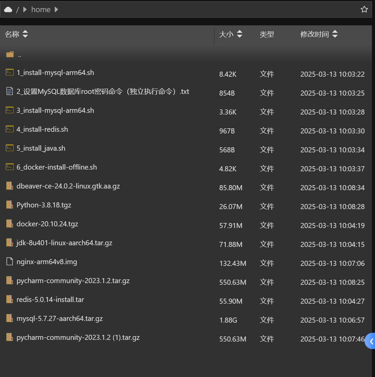Select the 4_install-redis.sh script icon
Image resolution: width=375 pixels, height=377 pixels.
click(x=9, y=129)
